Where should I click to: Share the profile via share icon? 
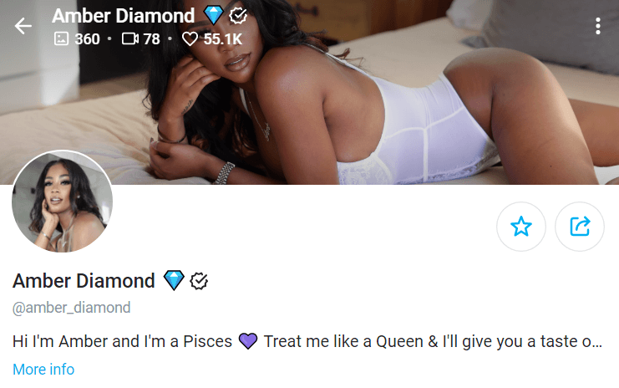point(580,227)
